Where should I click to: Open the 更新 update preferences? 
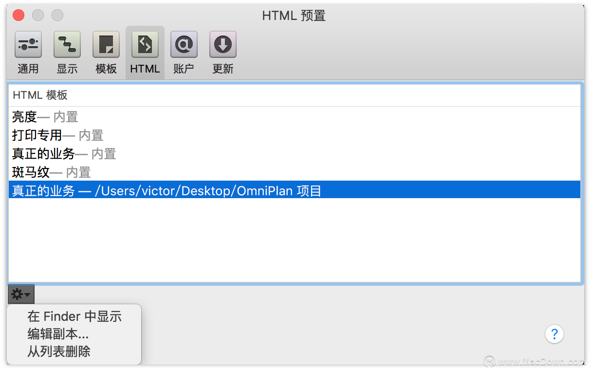(x=223, y=53)
